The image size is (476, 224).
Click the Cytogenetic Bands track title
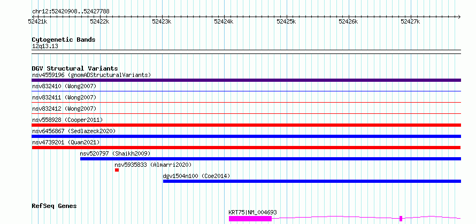[x=64, y=40]
